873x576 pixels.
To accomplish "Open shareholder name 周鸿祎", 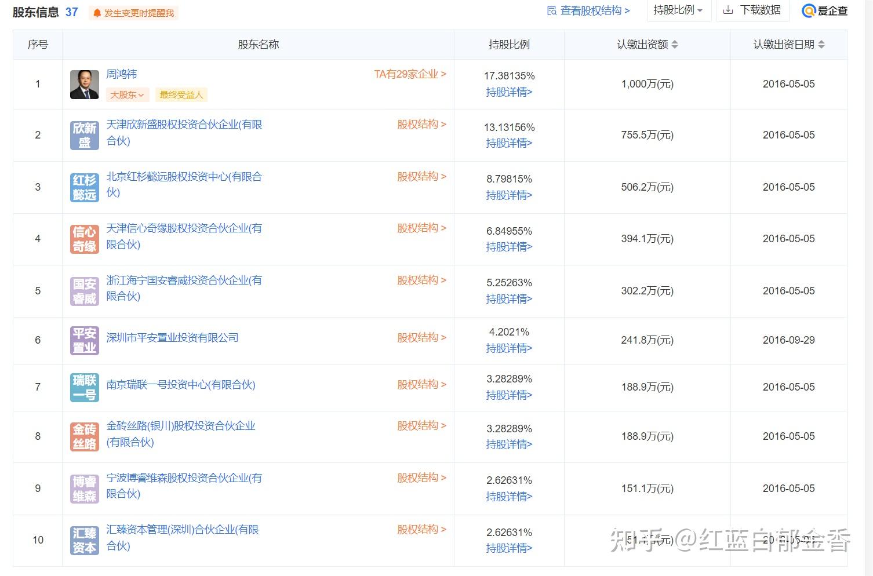I will click(x=122, y=74).
